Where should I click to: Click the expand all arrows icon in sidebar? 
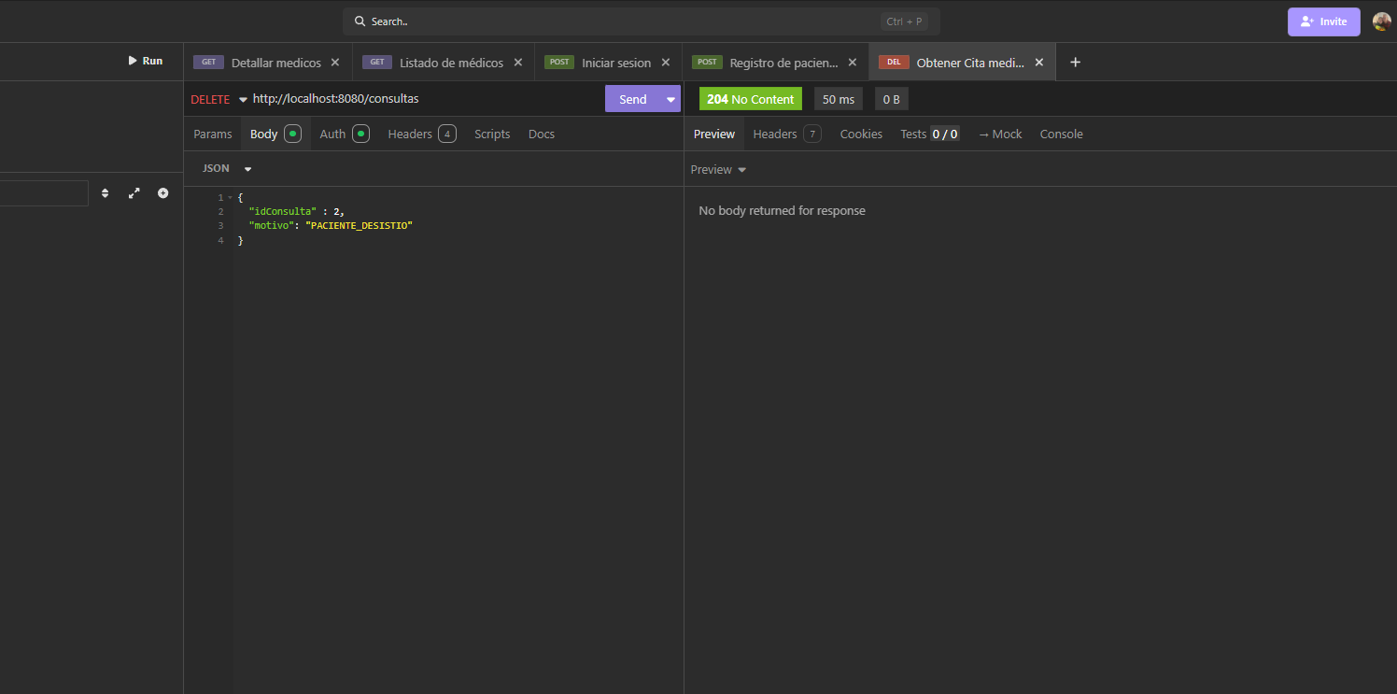134,193
